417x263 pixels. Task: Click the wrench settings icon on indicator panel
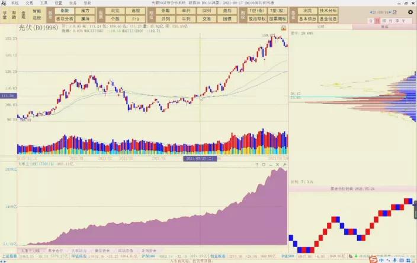point(284,164)
